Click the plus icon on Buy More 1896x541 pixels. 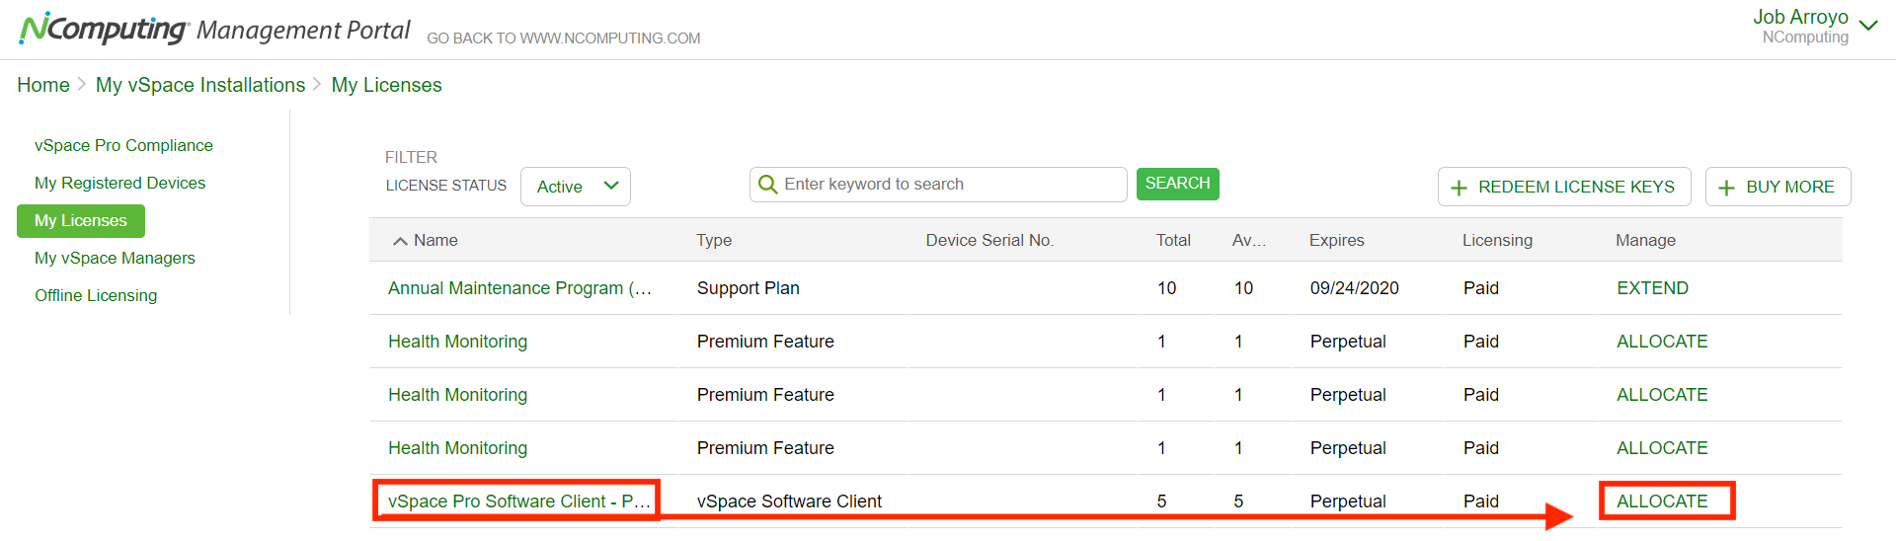1726,188
